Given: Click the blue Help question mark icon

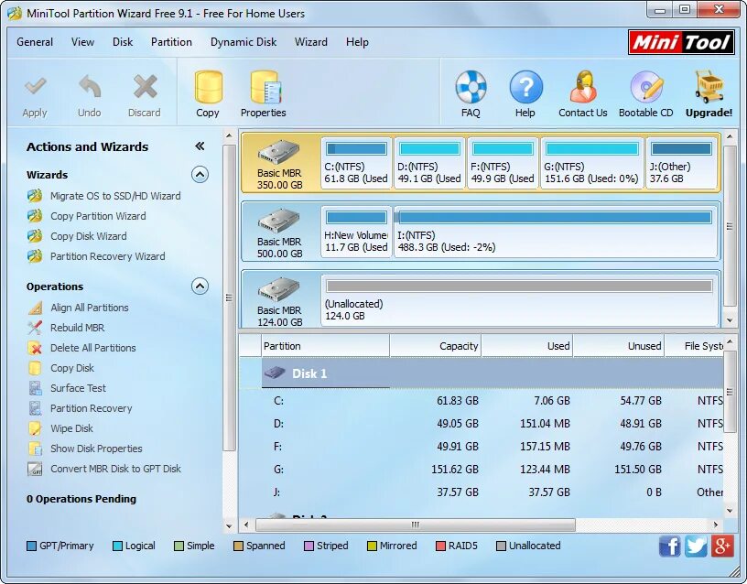Looking at the screenshot, I should pyautogui.click(x=525, y=87).
